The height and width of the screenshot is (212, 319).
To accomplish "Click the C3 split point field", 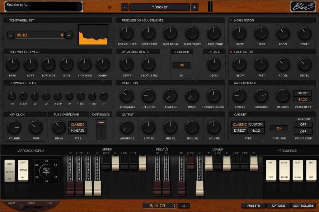I will coord(184,206).
